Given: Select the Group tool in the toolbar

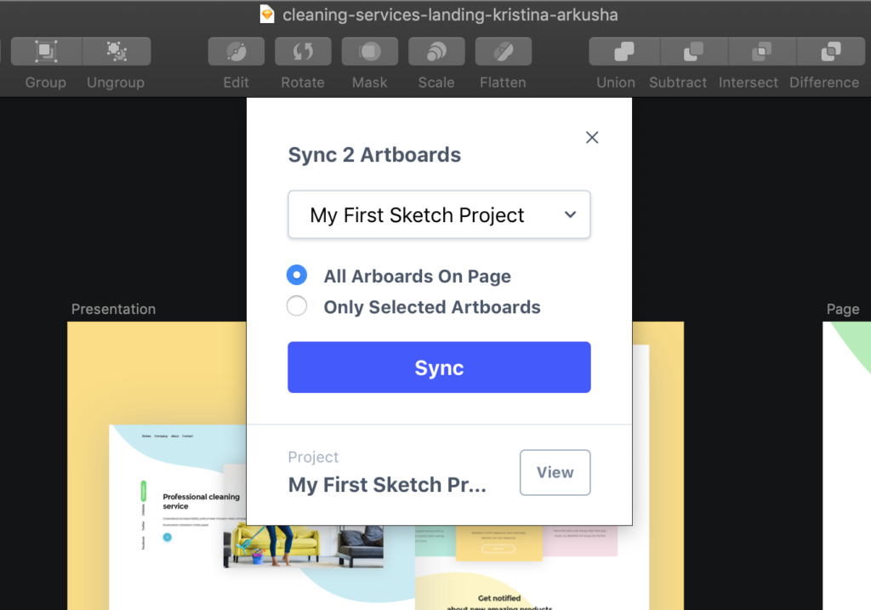Looking at the screenshot, I should 45,51.
